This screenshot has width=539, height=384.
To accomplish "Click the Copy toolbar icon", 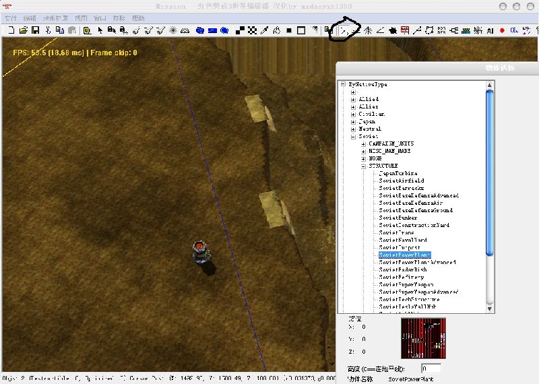I will click(x=60, y=30).
